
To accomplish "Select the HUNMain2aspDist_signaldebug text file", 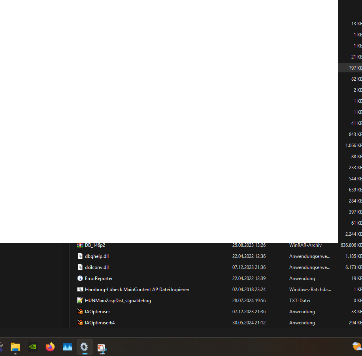I will pyautogui.click(x=118, y=301).
